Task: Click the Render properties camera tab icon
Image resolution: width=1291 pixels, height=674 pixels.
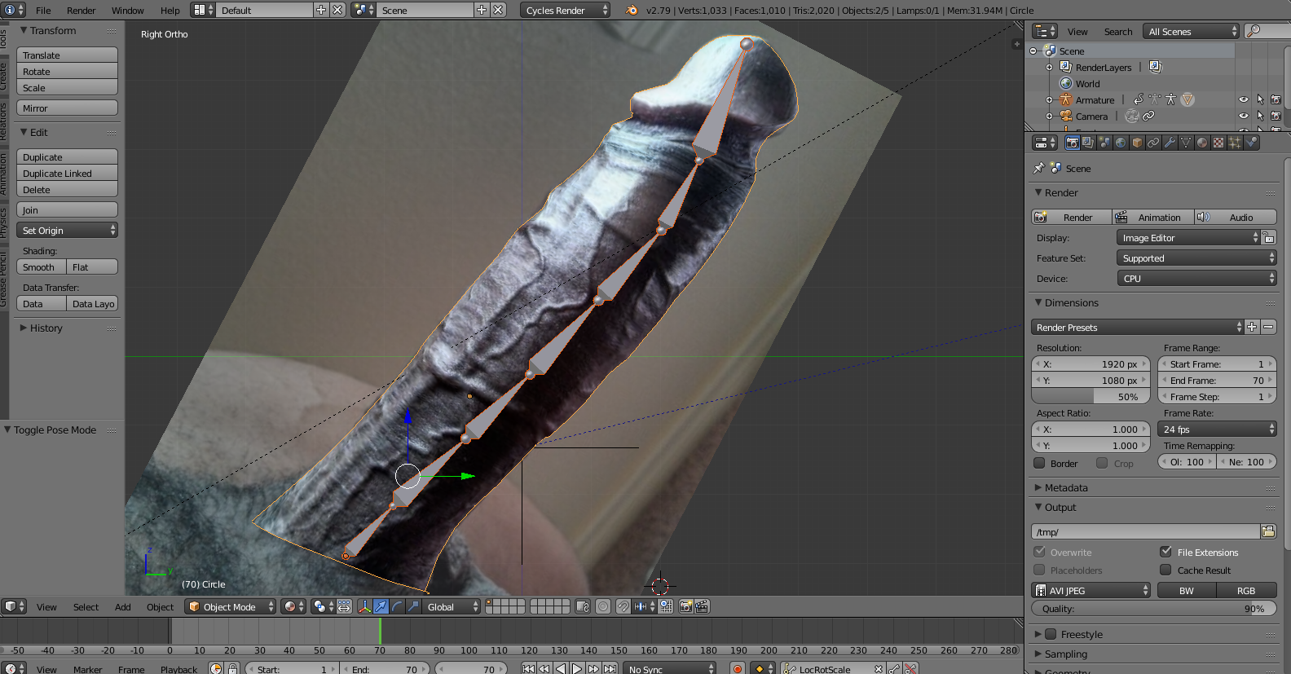Action: pyautogui.click(x=1073, y=143)
